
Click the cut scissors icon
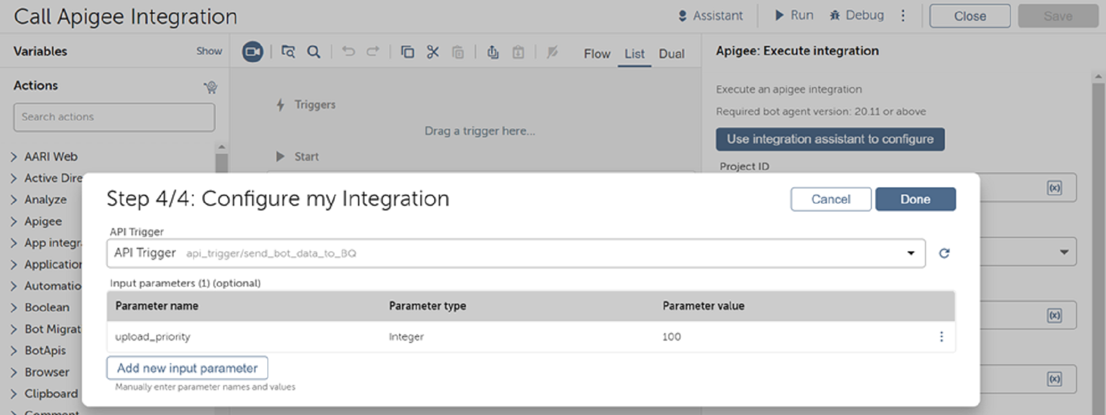point(432,52)
